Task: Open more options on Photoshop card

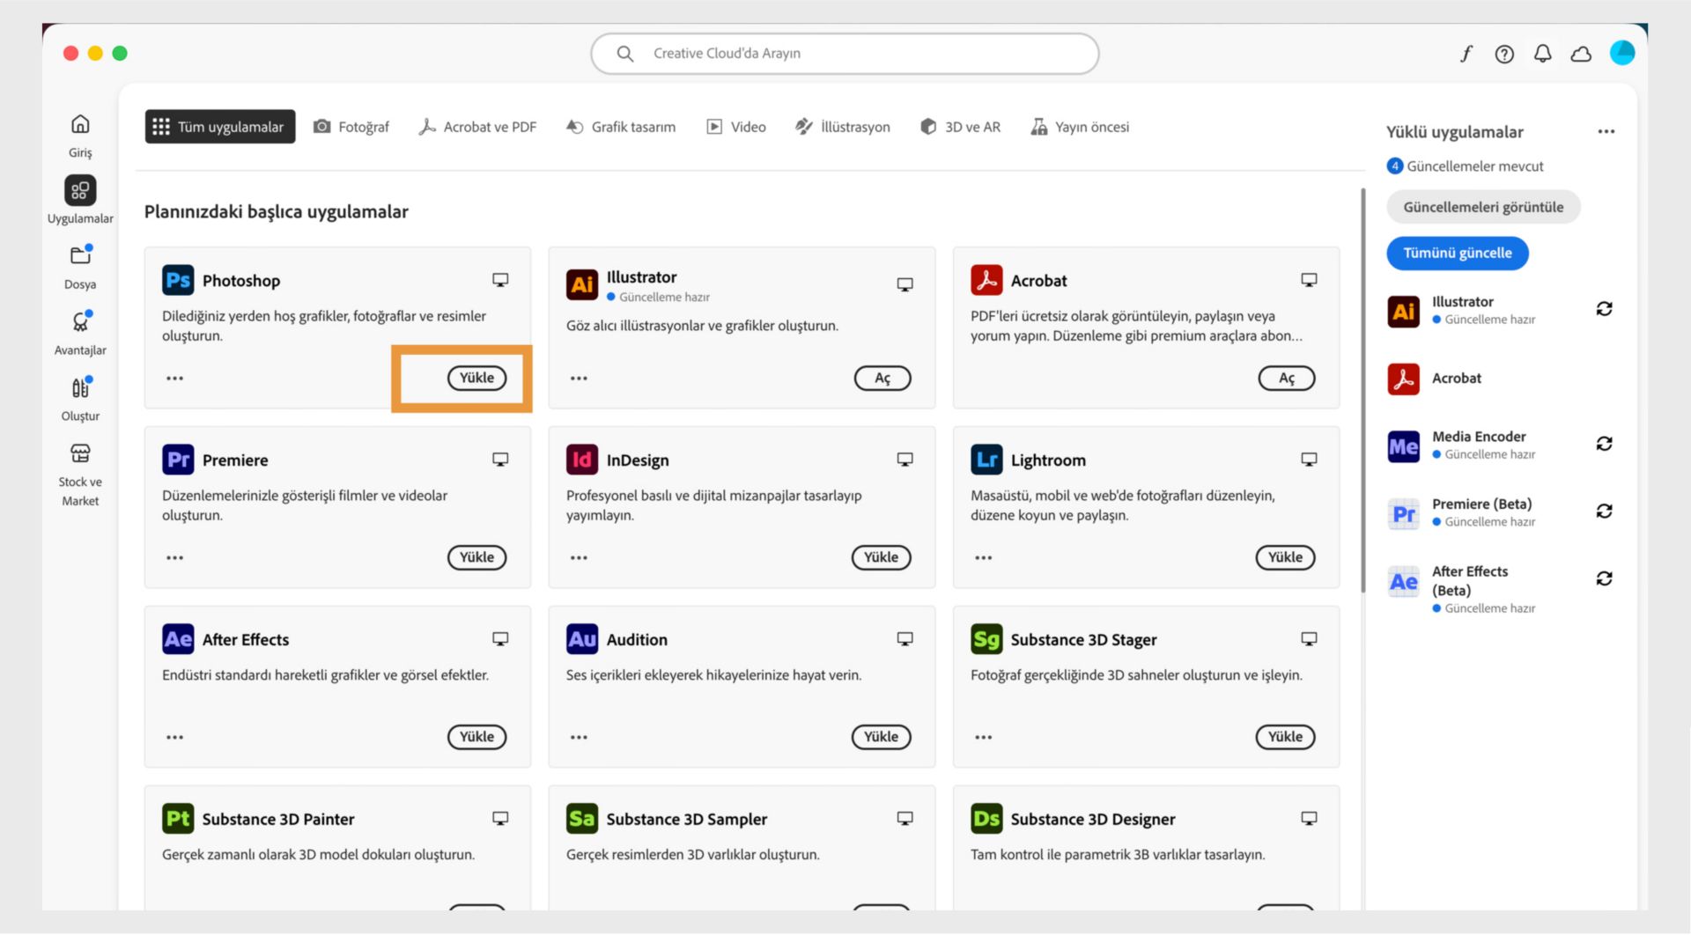Action: [x=174, y=379]
